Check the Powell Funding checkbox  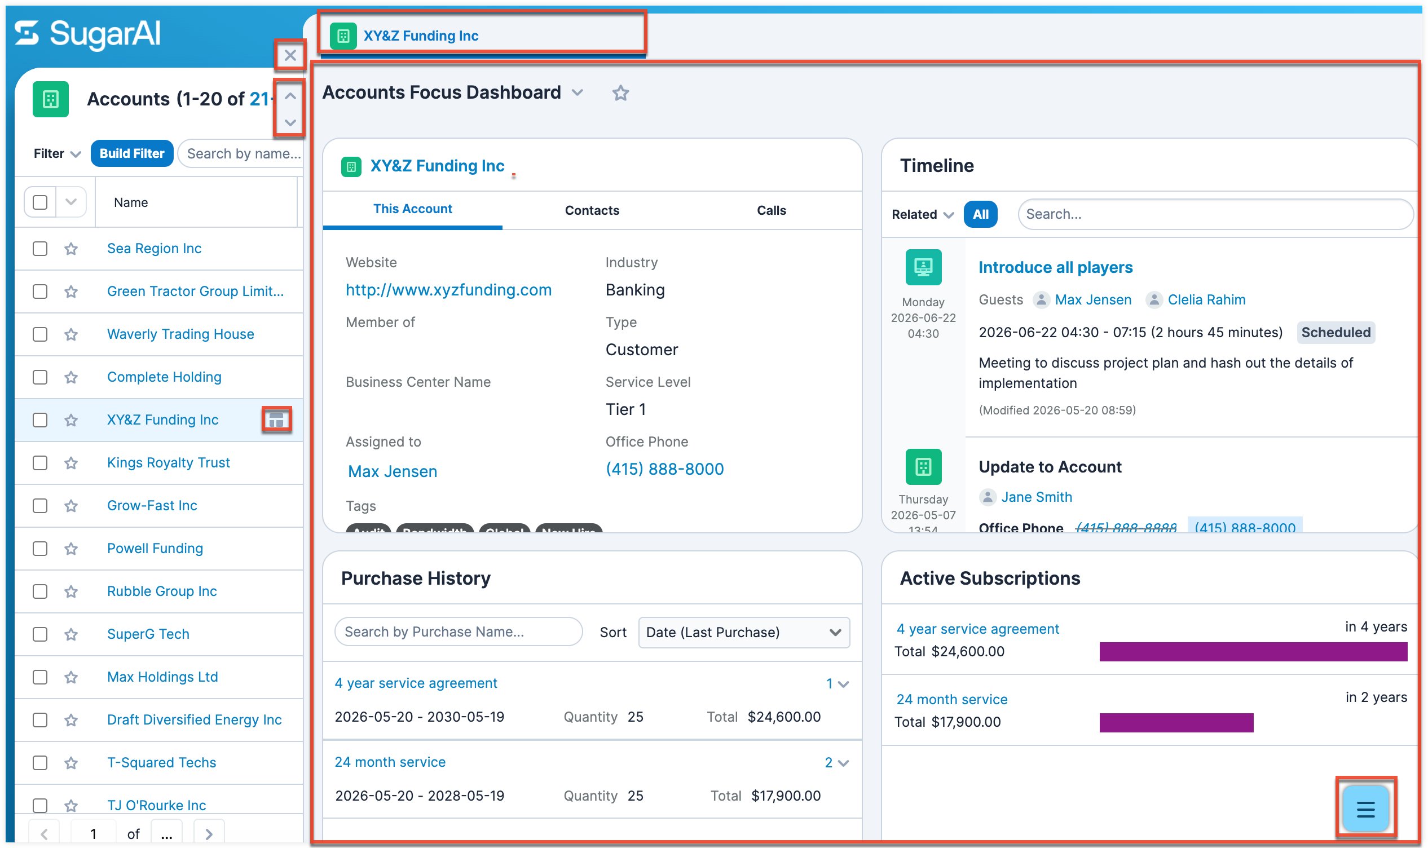(x=40, y=549)
